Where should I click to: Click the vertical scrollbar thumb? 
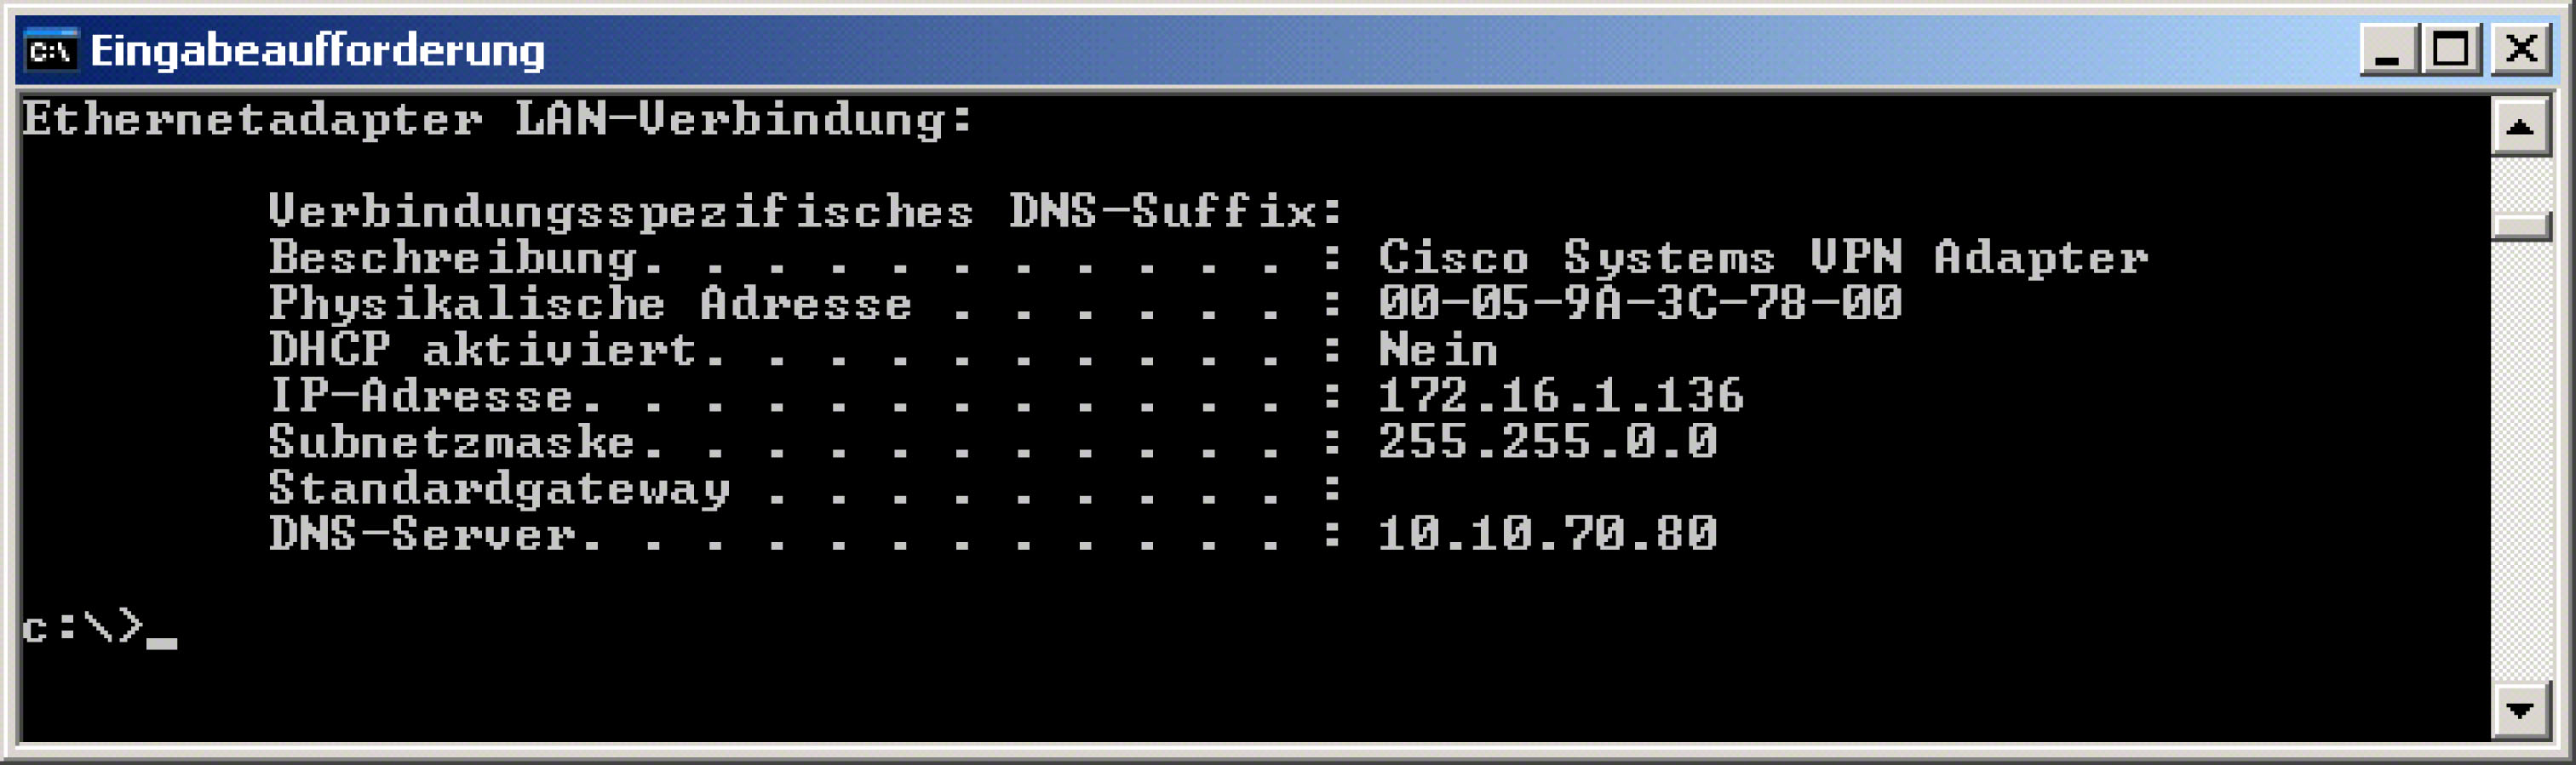tap(2520, 226)
